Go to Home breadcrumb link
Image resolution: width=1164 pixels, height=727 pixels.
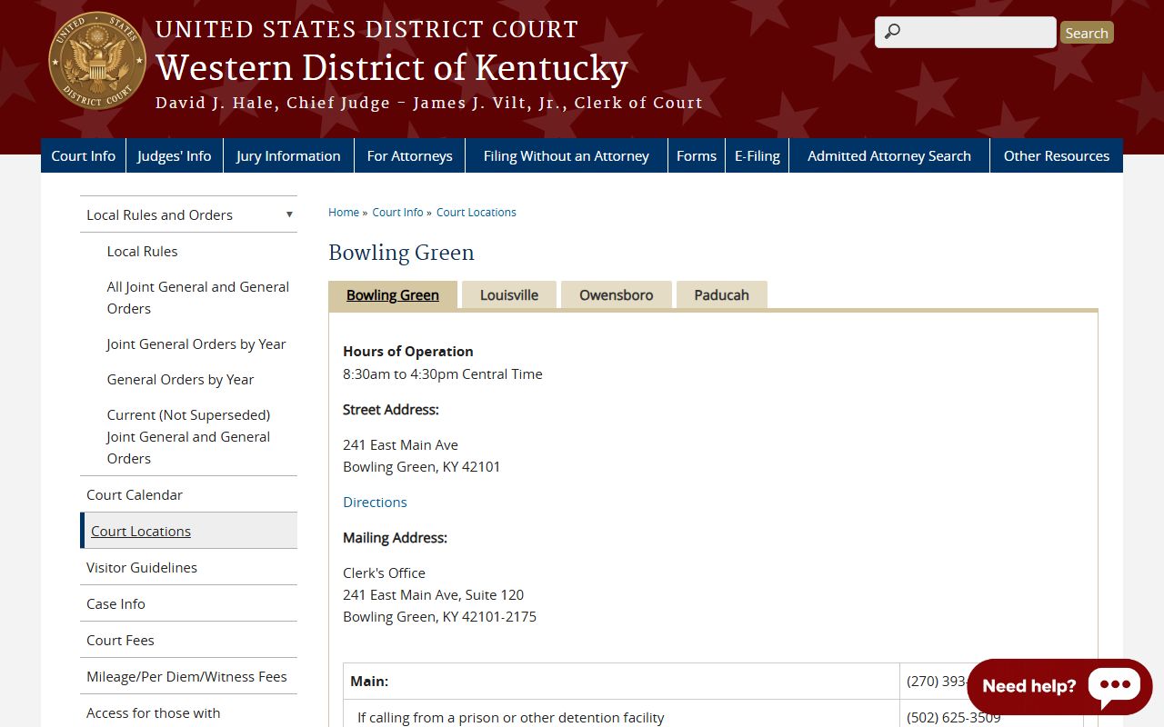coord(344,212)
